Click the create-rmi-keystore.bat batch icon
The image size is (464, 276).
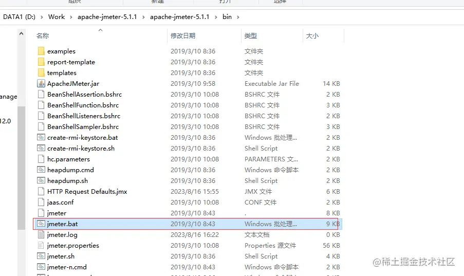click(41, 137)
